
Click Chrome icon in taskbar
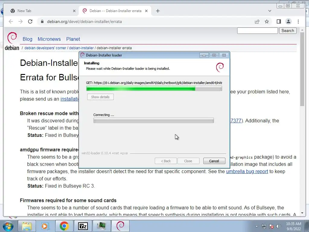coord(64,226)
